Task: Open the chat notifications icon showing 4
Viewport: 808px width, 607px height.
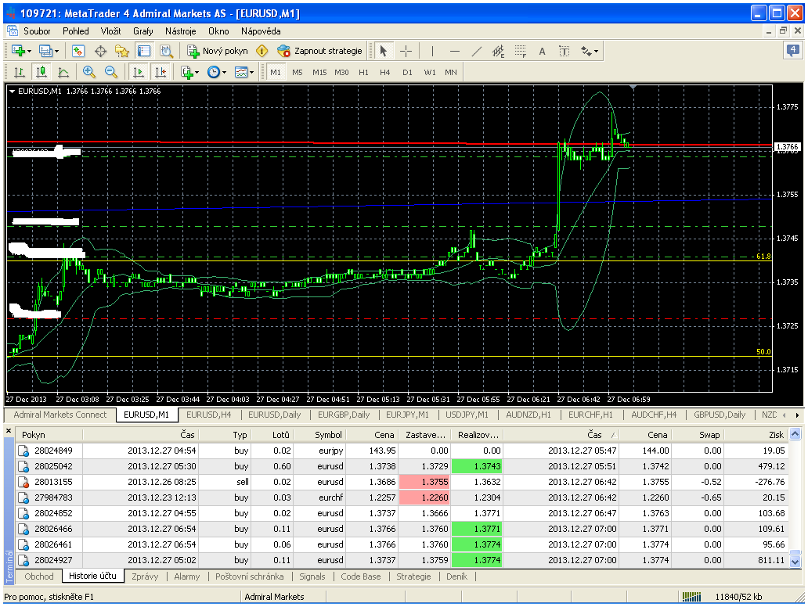Action: click(x=792, y=51)
